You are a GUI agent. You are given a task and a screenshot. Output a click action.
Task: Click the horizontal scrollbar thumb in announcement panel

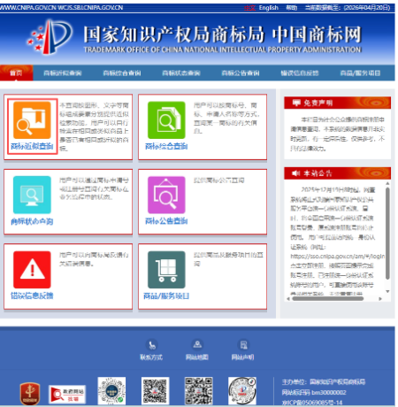click(x=328, y=299)
